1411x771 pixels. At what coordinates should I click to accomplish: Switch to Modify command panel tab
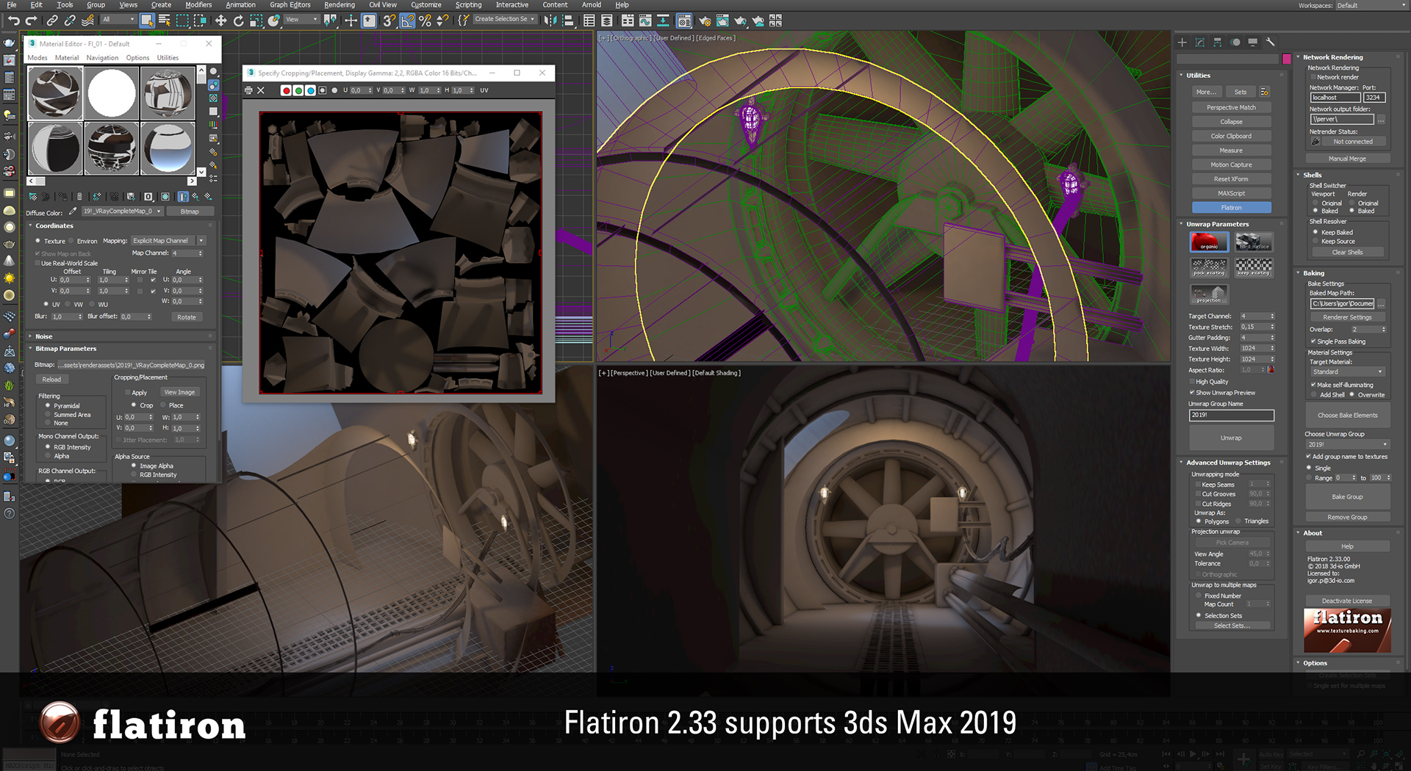coord(1199,43)
